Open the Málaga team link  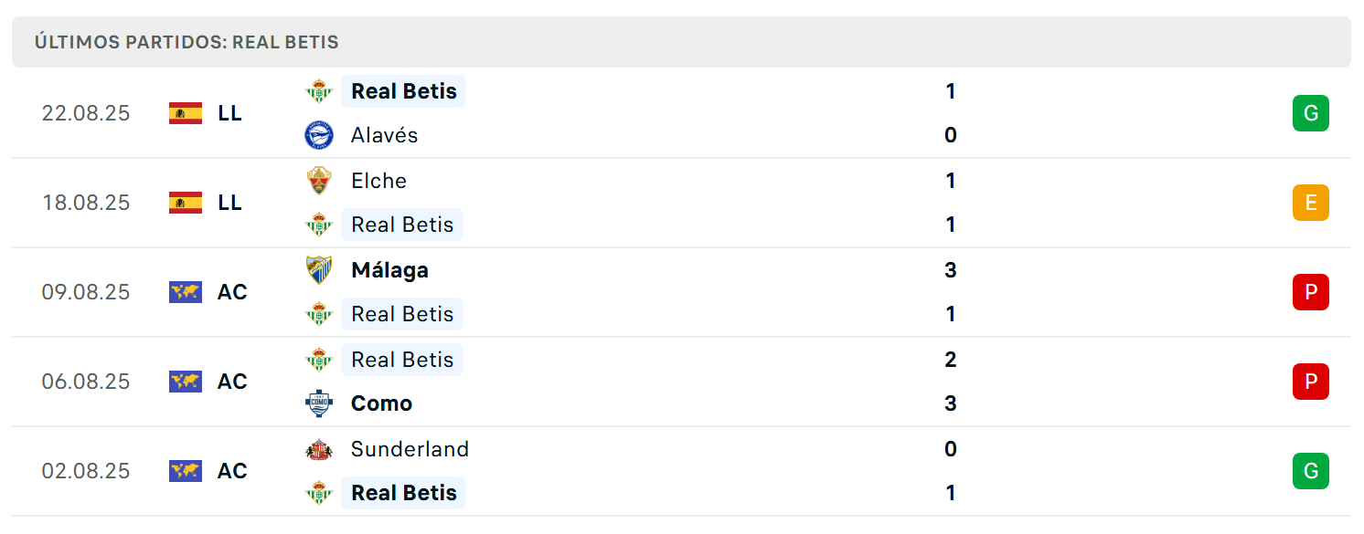click(x=389, y=270)
